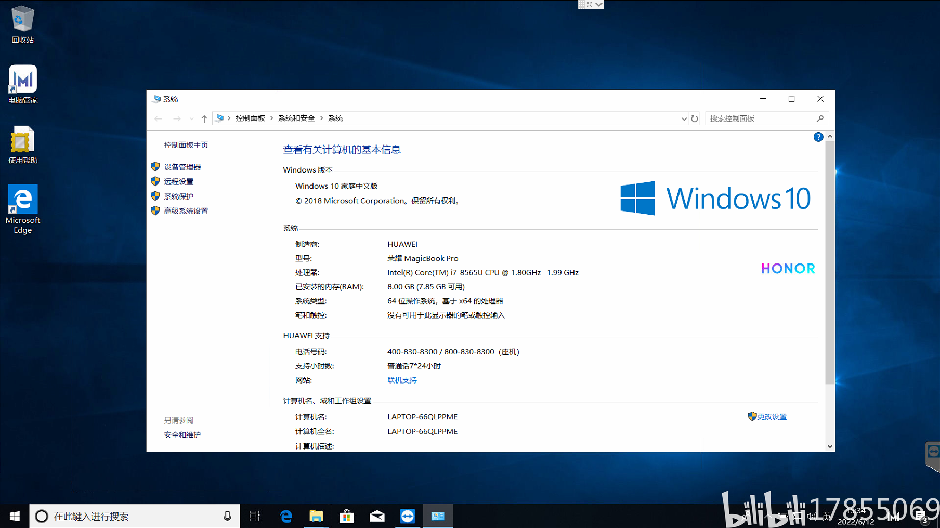This screenshot has width=940, height=528.
Task: Open the 电脑管家 PC Manager desktop icon
Action: (23, 84)
